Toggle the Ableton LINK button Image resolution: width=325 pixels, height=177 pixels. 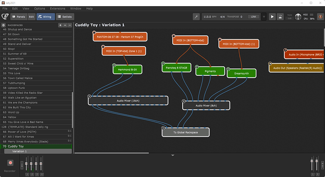coord(253,16)
